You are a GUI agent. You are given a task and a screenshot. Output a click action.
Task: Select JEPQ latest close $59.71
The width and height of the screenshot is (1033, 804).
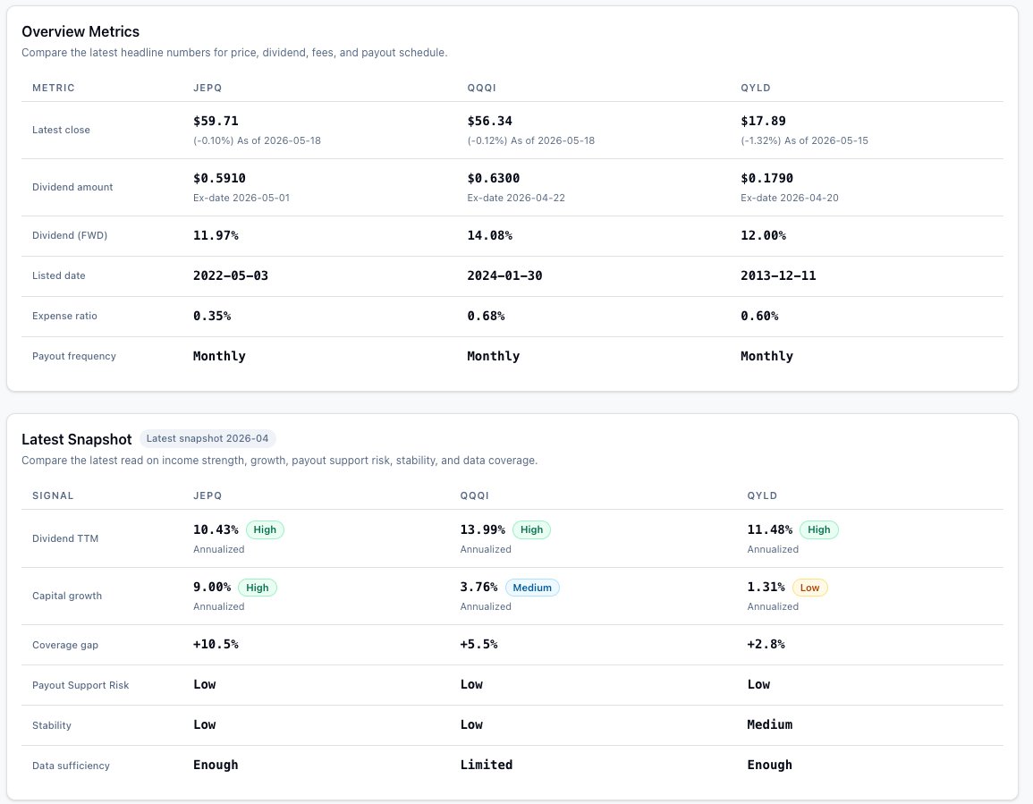click(216, 121)
